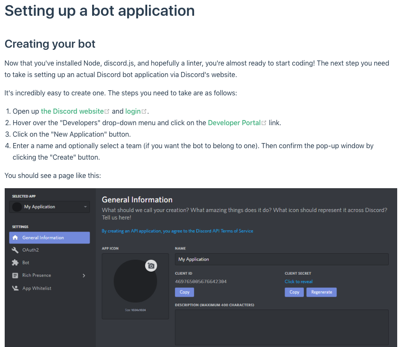
Task: Click external-link icon after Developer Portal
Action: [x=264, y=123]
